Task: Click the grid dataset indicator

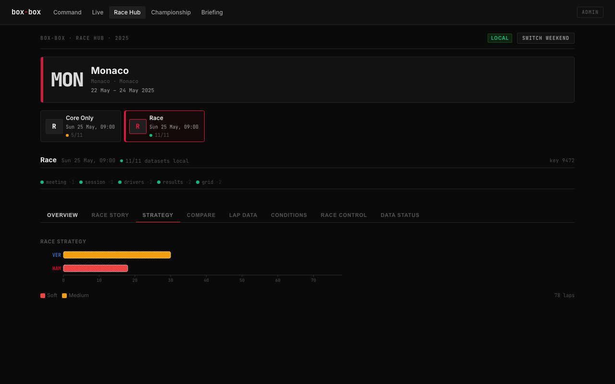Action: pos(209,182)
